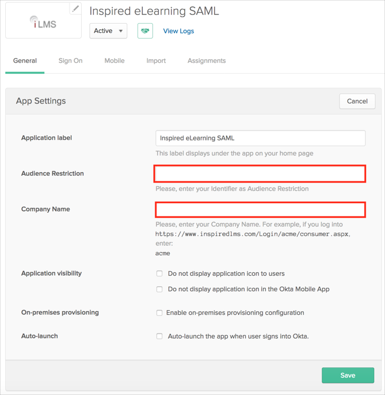385x395 pixels.
Task: Select the General tab
Action: click(x=25, y=60)
